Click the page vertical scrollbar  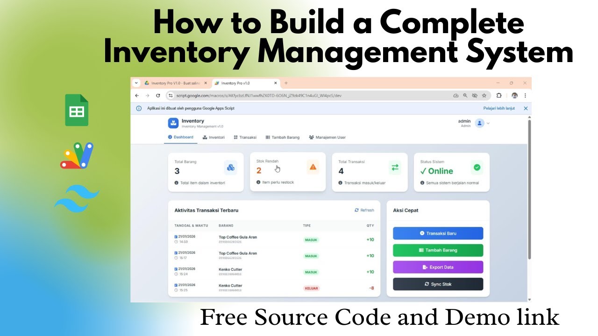(x=529, y=189)
